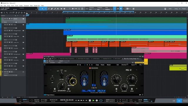Open the track list icon

pos(1,13)
